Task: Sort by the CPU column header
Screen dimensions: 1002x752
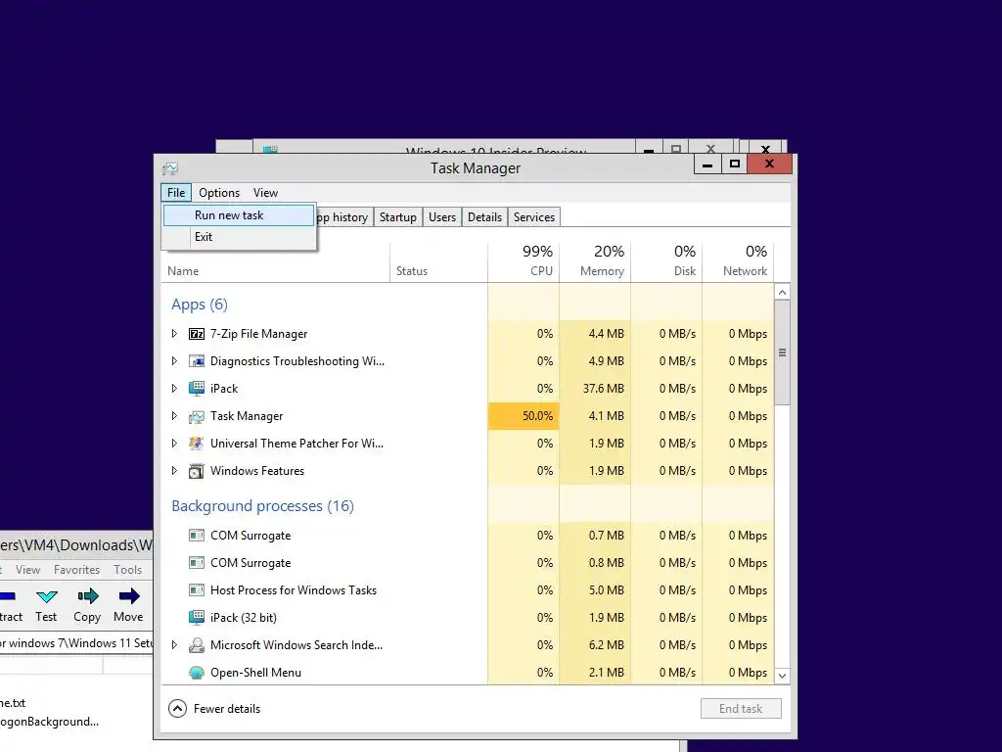Action: [x=524, y=261]
